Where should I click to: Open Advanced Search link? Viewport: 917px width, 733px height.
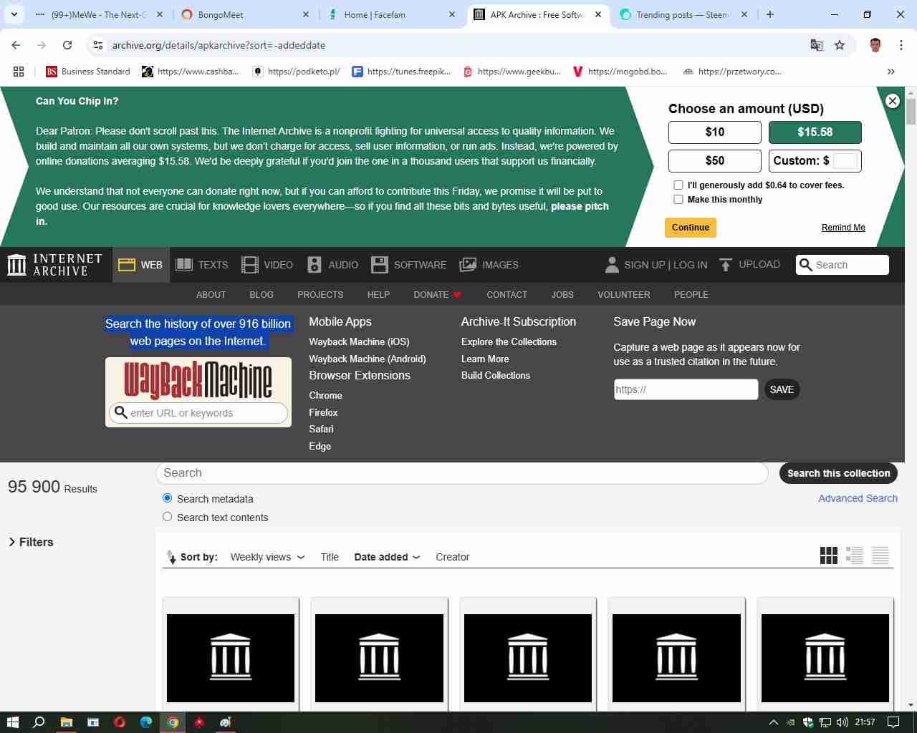[858, 498]
